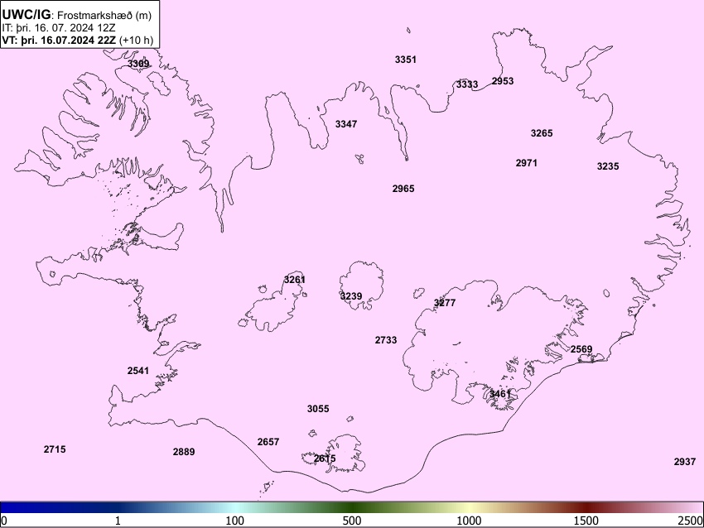Select the 2937 label in the southeast ocean
The height and width of the screenshot is (528, 704).
click(x=685, y=462)
